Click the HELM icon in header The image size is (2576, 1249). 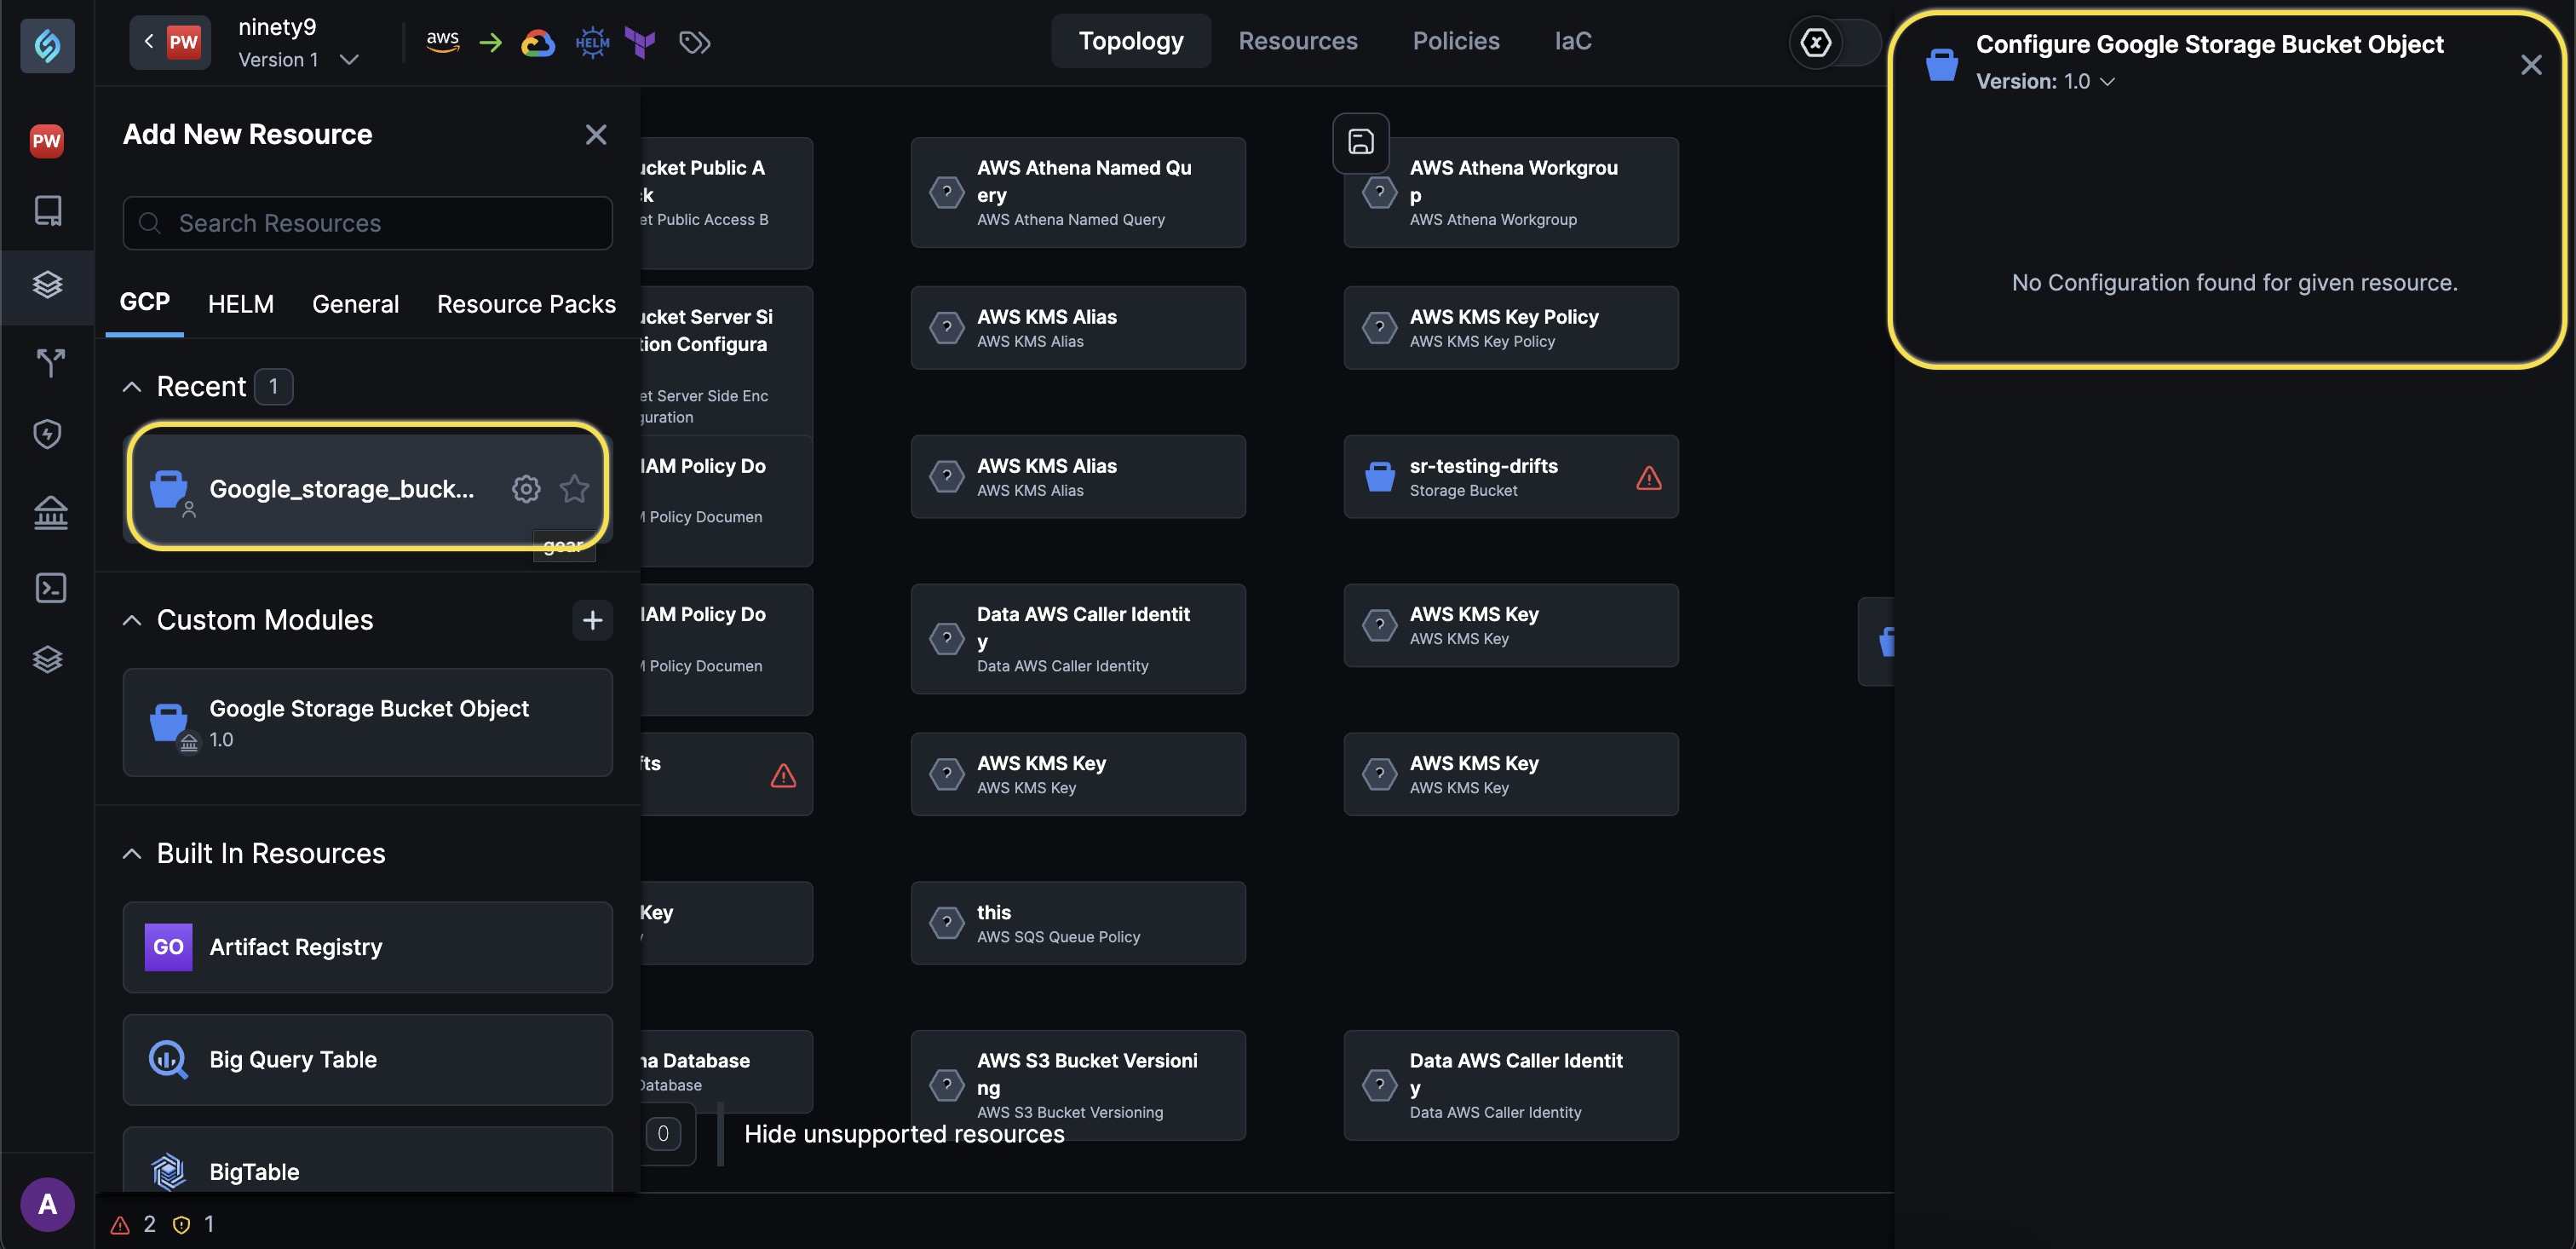pyautogui.click(x=592, y=42)
